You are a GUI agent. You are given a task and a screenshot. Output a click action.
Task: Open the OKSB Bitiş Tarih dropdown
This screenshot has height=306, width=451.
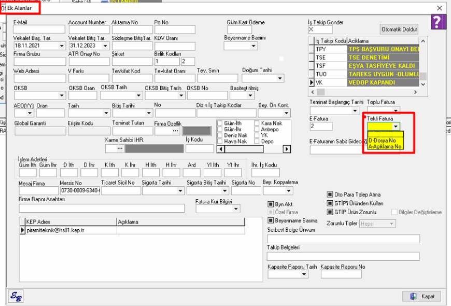[x=181, y=95]
